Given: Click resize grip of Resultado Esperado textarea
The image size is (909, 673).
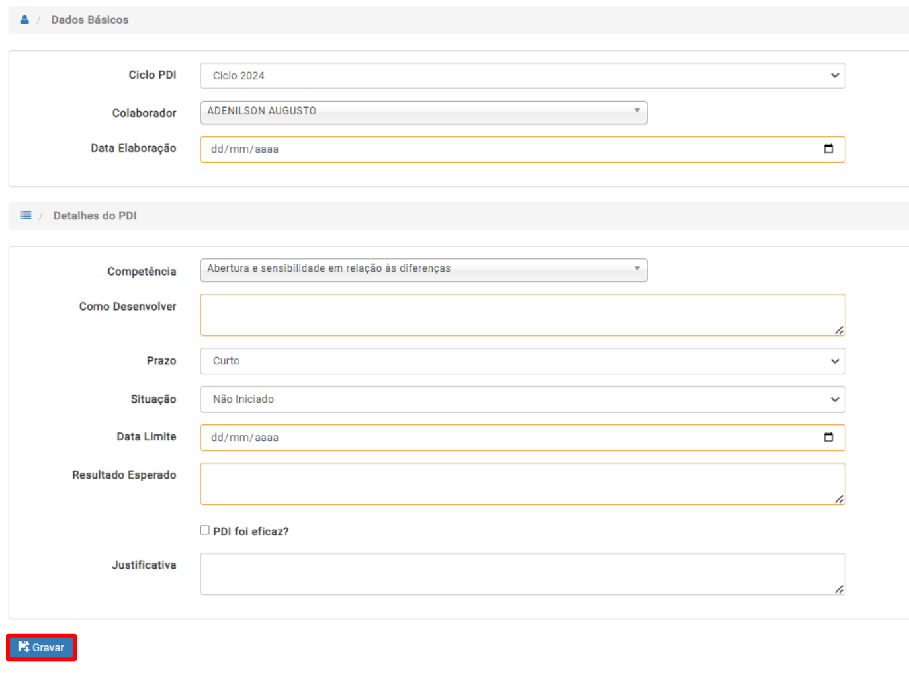Looking at the screenshot, I should click(839, 499).
